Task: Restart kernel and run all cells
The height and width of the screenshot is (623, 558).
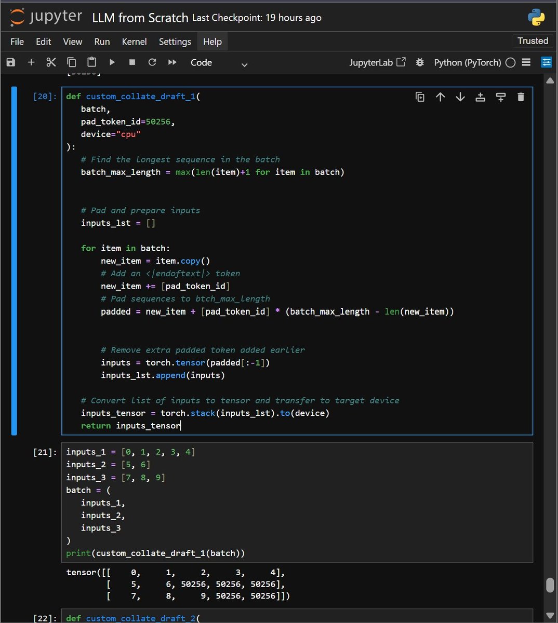Action: (x=172, y=62)
